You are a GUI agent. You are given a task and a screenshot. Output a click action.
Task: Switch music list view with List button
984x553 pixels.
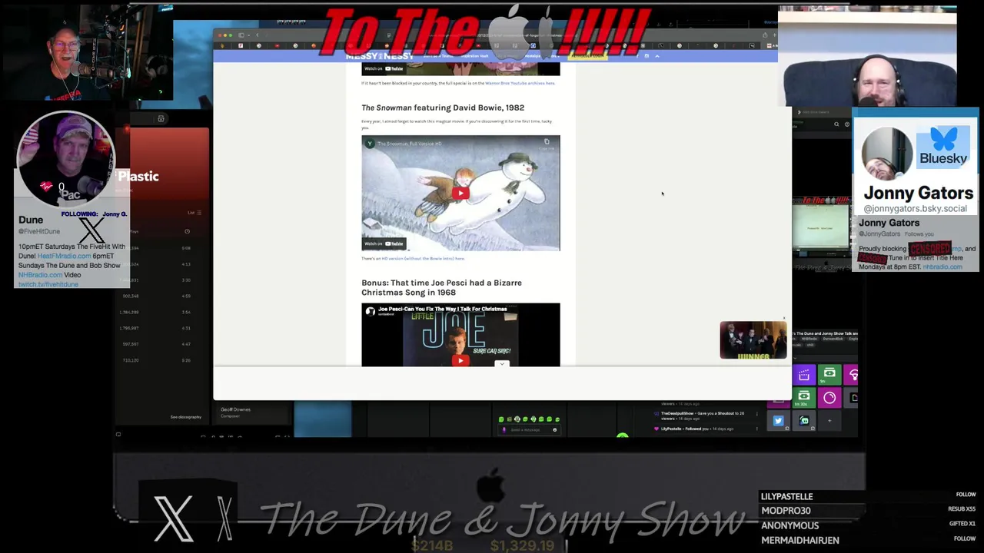(x=194, y=213)
